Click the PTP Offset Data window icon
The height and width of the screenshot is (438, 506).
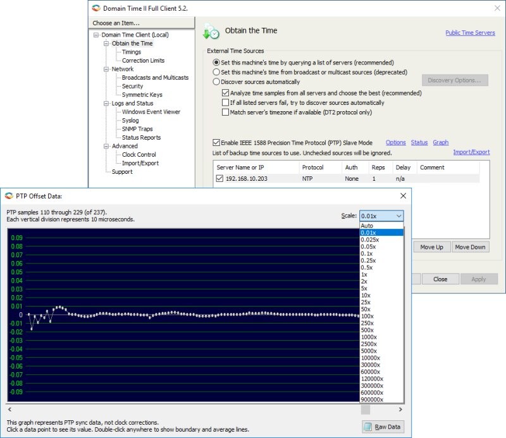8,197
